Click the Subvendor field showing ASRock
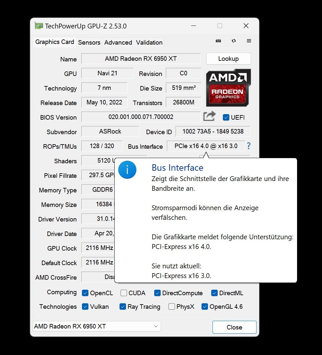Viewport: 322px width, 355px height. click(110, 131)
